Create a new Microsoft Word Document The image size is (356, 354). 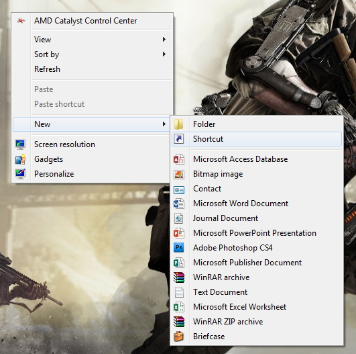tap(257, 204)
